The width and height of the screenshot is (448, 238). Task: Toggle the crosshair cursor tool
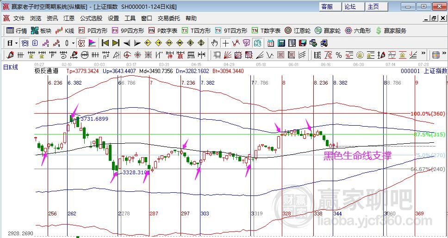pyautogui.click(x=226, y=43)
